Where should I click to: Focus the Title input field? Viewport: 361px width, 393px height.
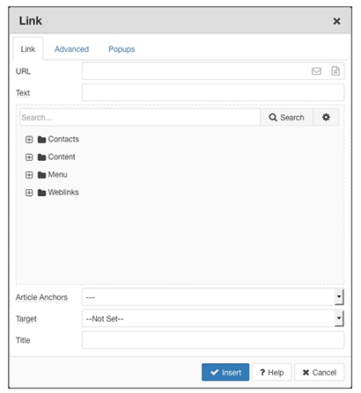213,340
